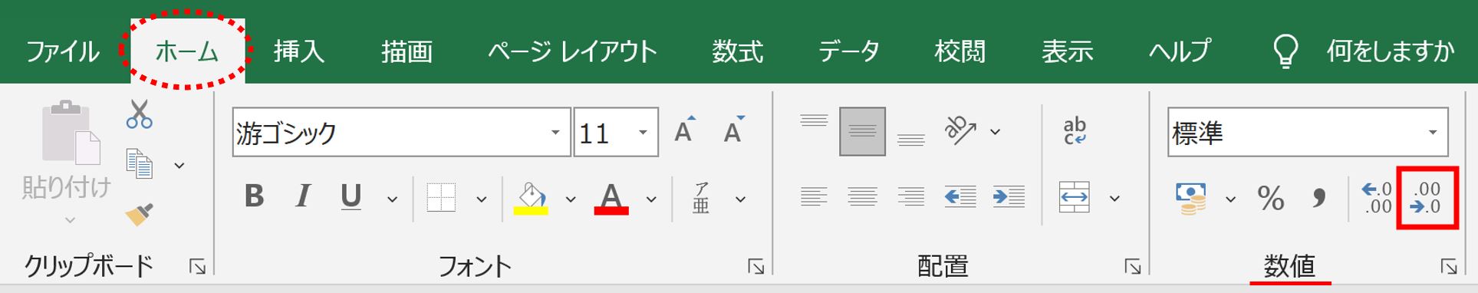
Task: Open merge cells dropdown arrow
Action: pyautogui.click(x=1114, y=199)
